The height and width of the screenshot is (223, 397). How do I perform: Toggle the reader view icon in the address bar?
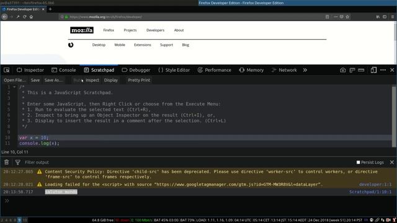[327, 17]
